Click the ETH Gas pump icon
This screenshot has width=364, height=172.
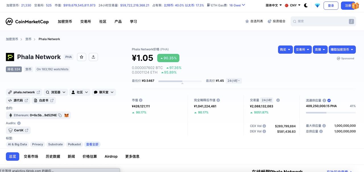coord(209,5)
